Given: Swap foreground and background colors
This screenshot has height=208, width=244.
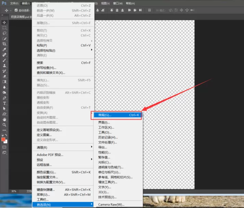Looking at the screenshot, I should point(6,135).
